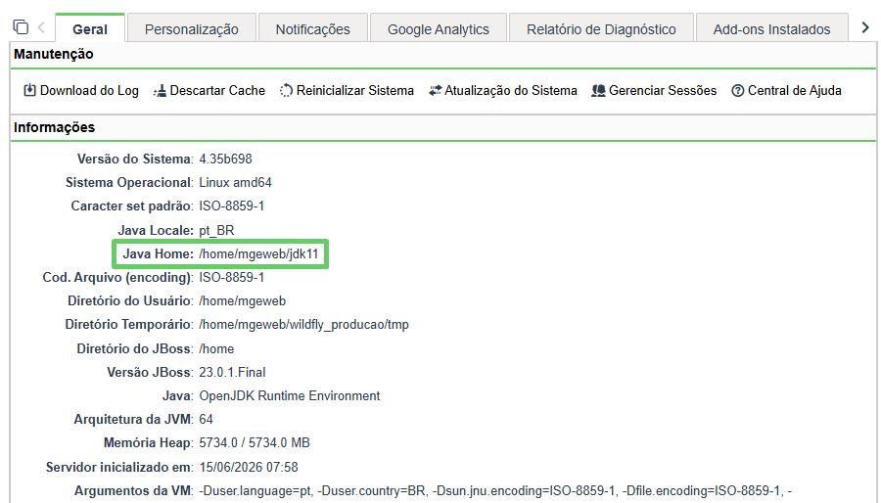The height and width of the screenshot is (503, 881).
Task: Click the Central de Ajuda question icon
Action: pyautogui.click(x=738, y=90)
